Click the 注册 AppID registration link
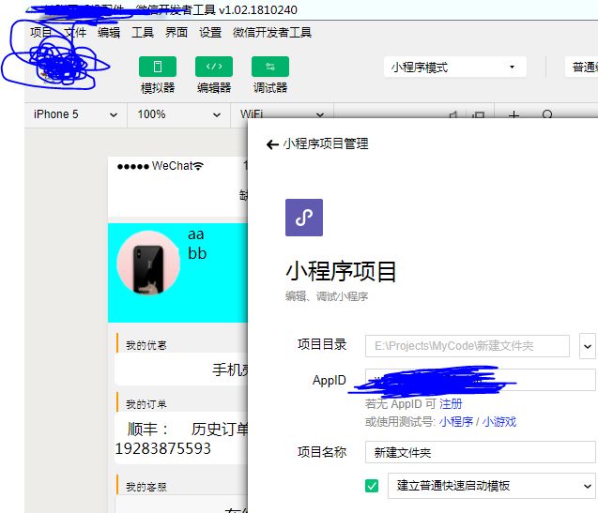This screenshot has height=513, width=598. (451, 403)
